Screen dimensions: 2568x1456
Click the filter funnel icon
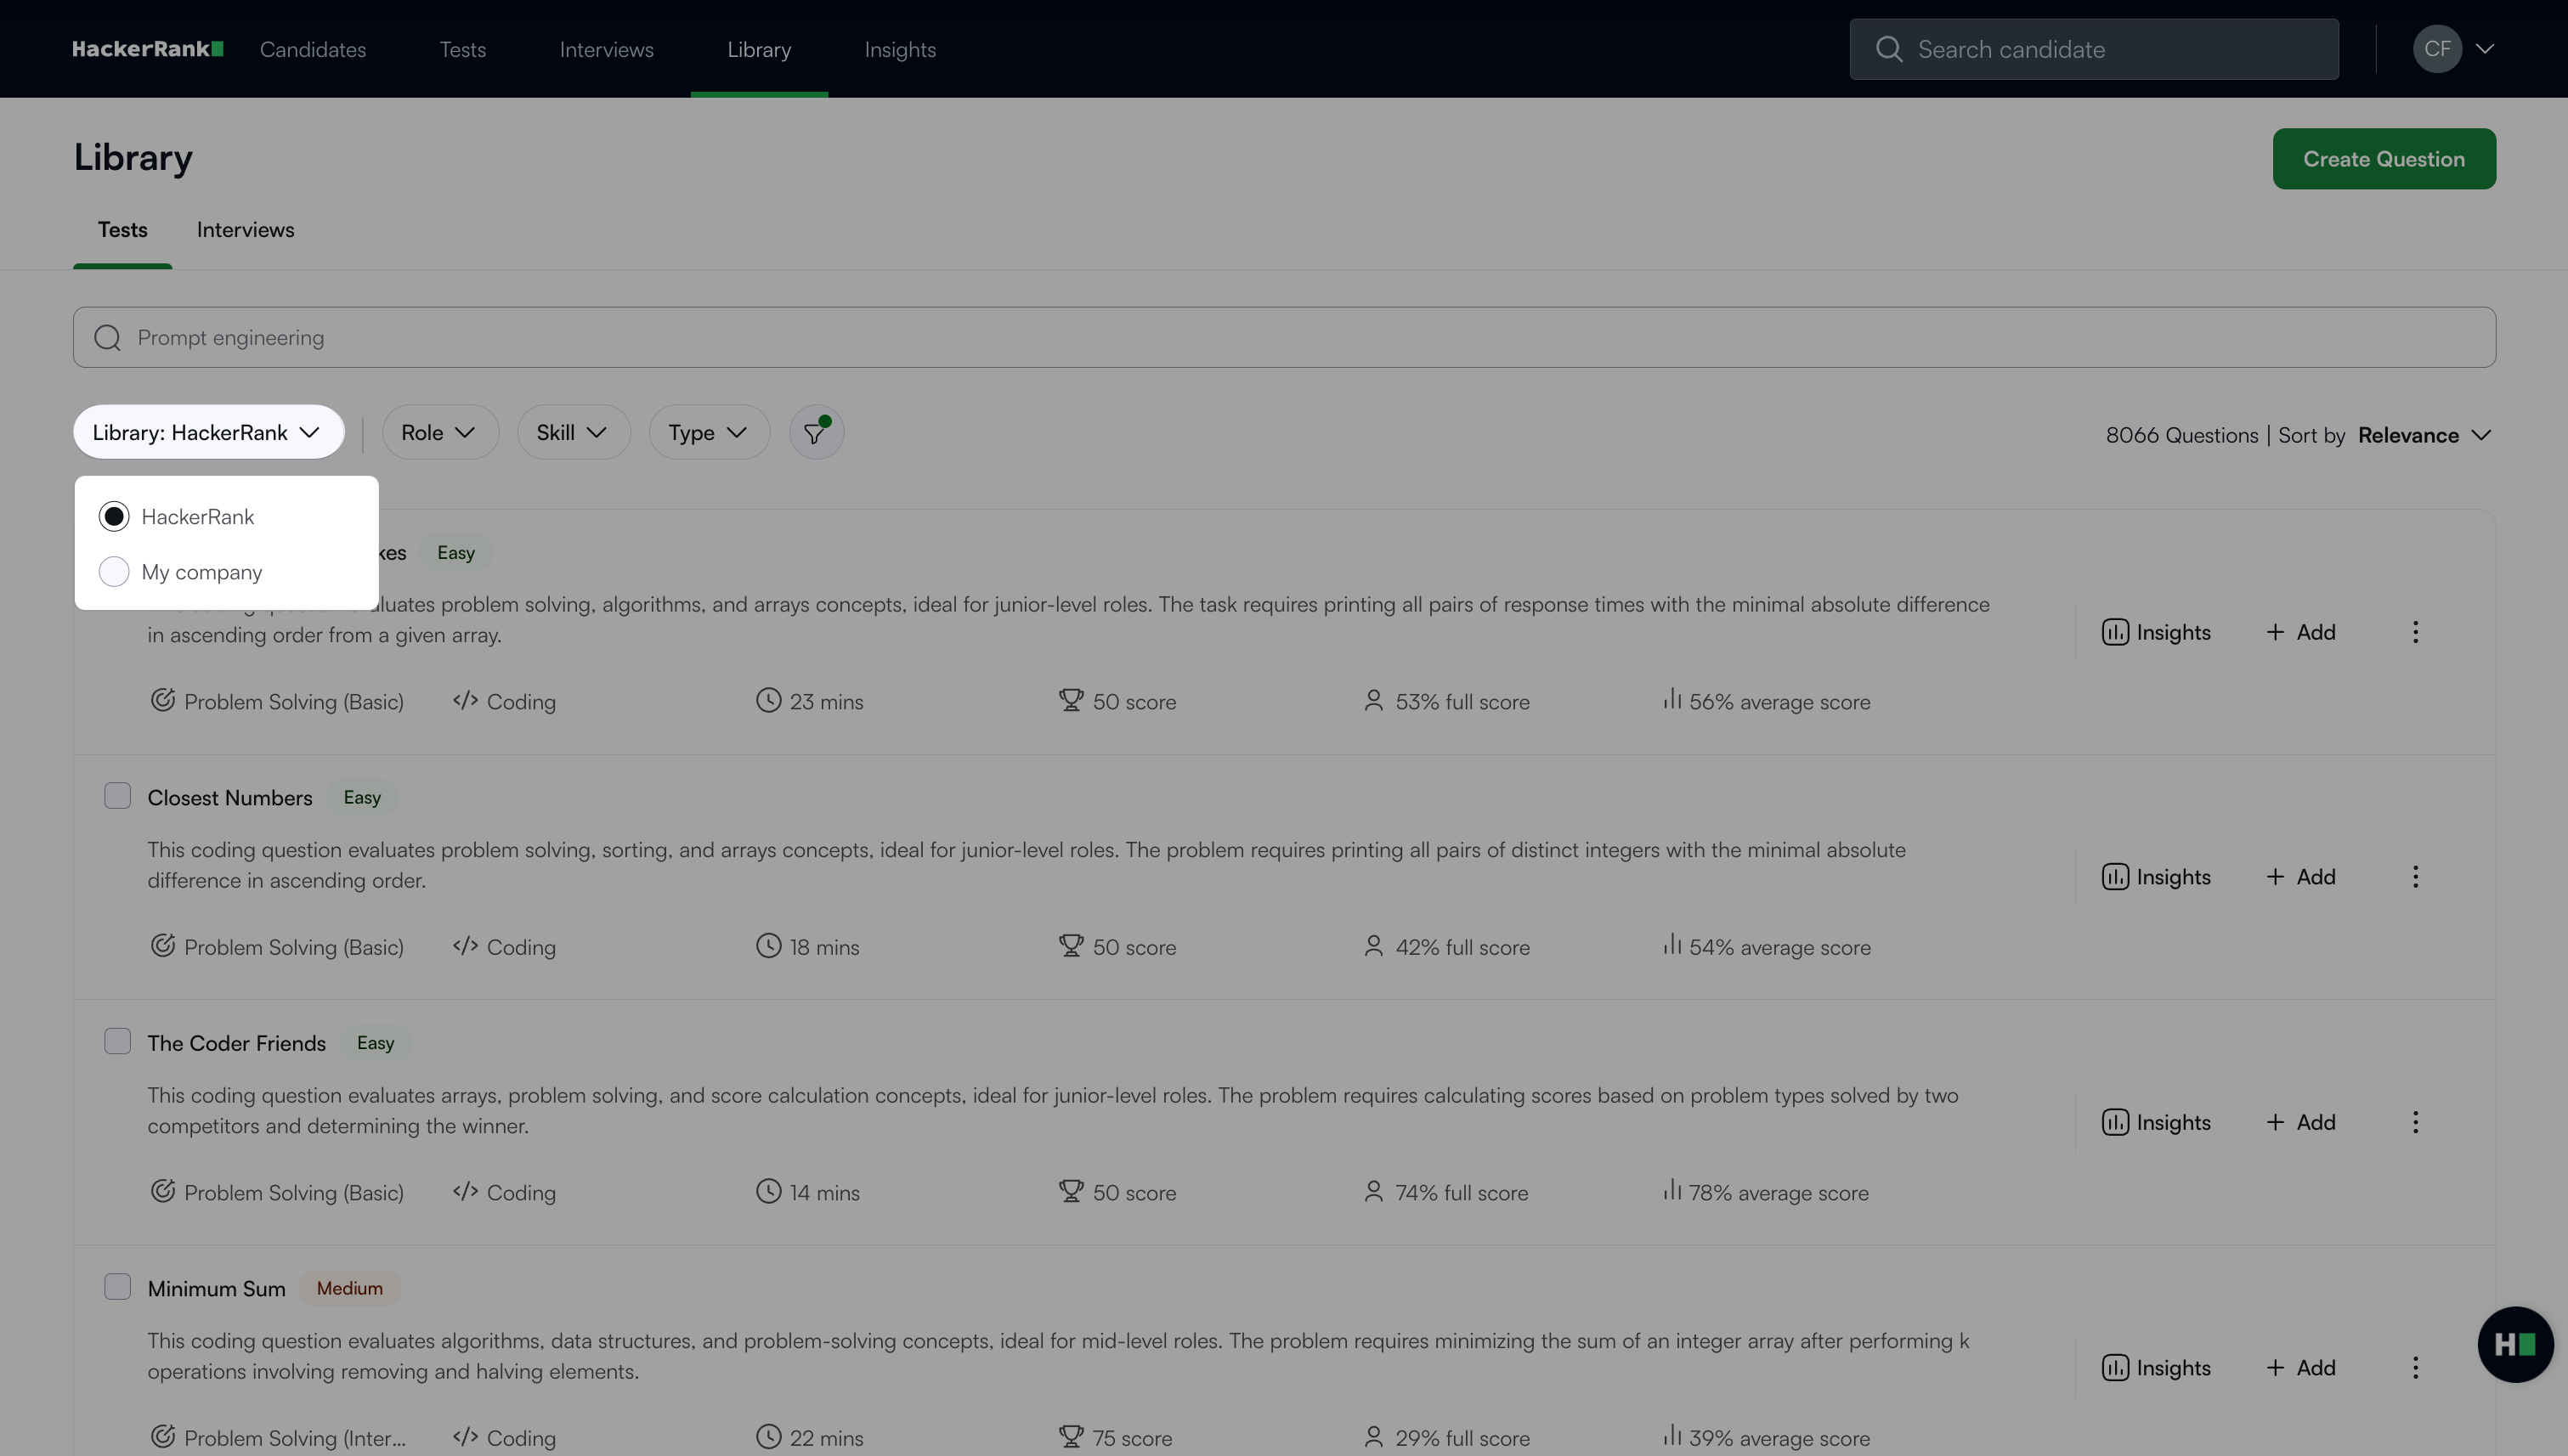pyautogui.click(x=815, y=432)
